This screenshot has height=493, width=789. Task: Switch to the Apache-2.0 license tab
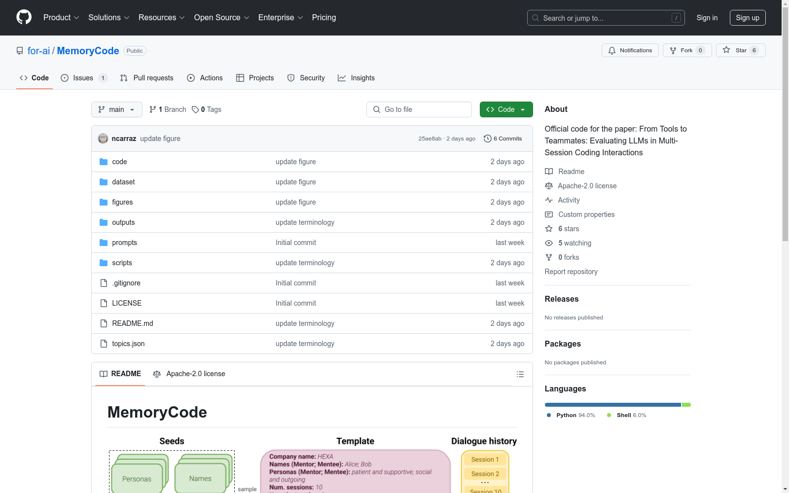click(x=189, y=374)
